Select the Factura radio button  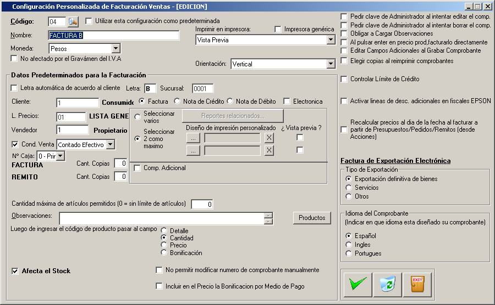pos(142,101)
